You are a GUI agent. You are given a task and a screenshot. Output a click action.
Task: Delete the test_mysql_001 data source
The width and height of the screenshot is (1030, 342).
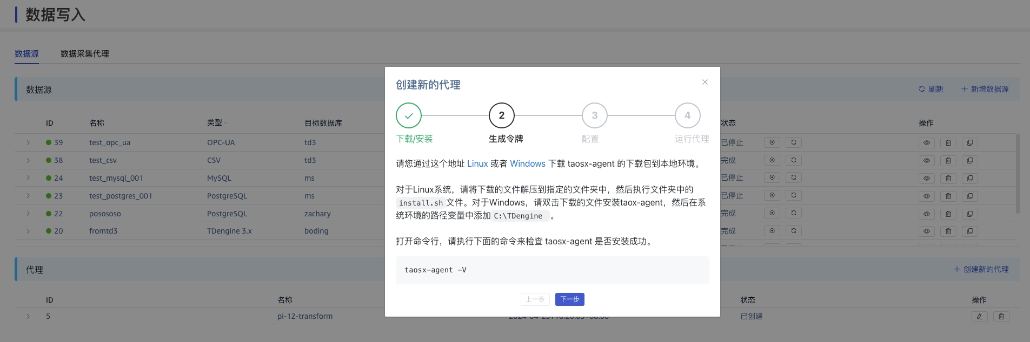(x=948, y=178)
